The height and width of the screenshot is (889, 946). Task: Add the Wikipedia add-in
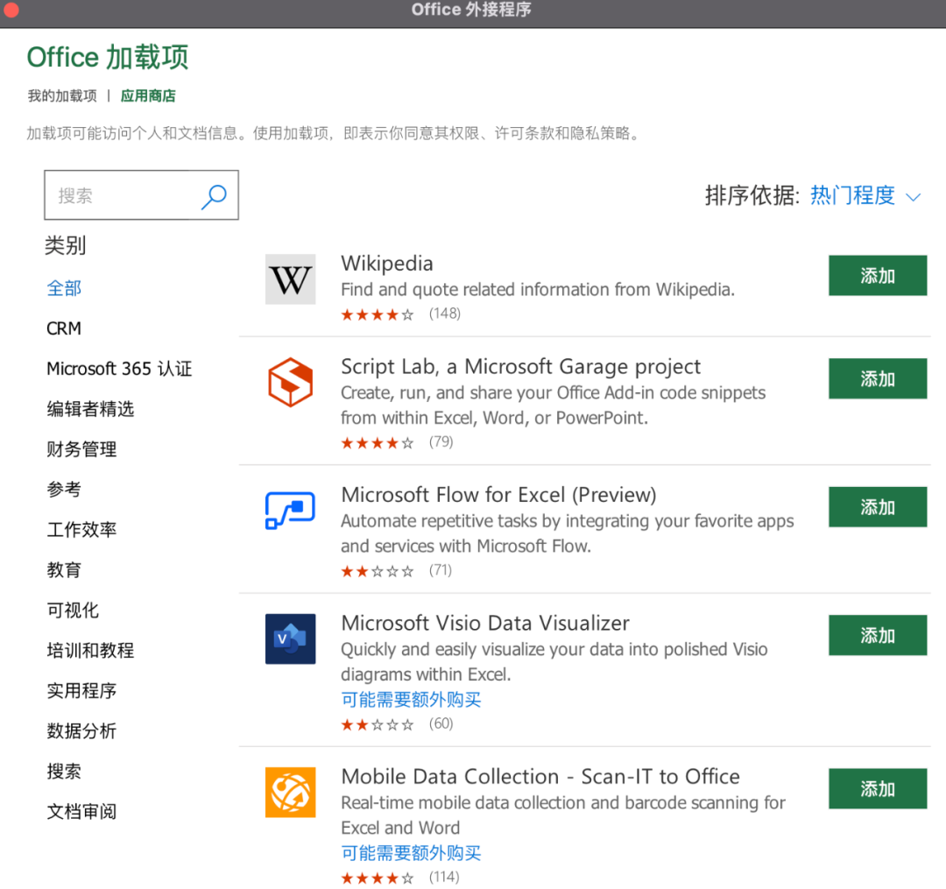point(877,276)
